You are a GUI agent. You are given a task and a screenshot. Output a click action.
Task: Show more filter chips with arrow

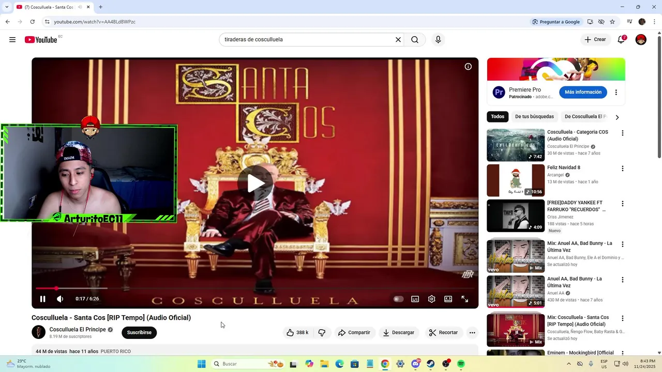617,117
